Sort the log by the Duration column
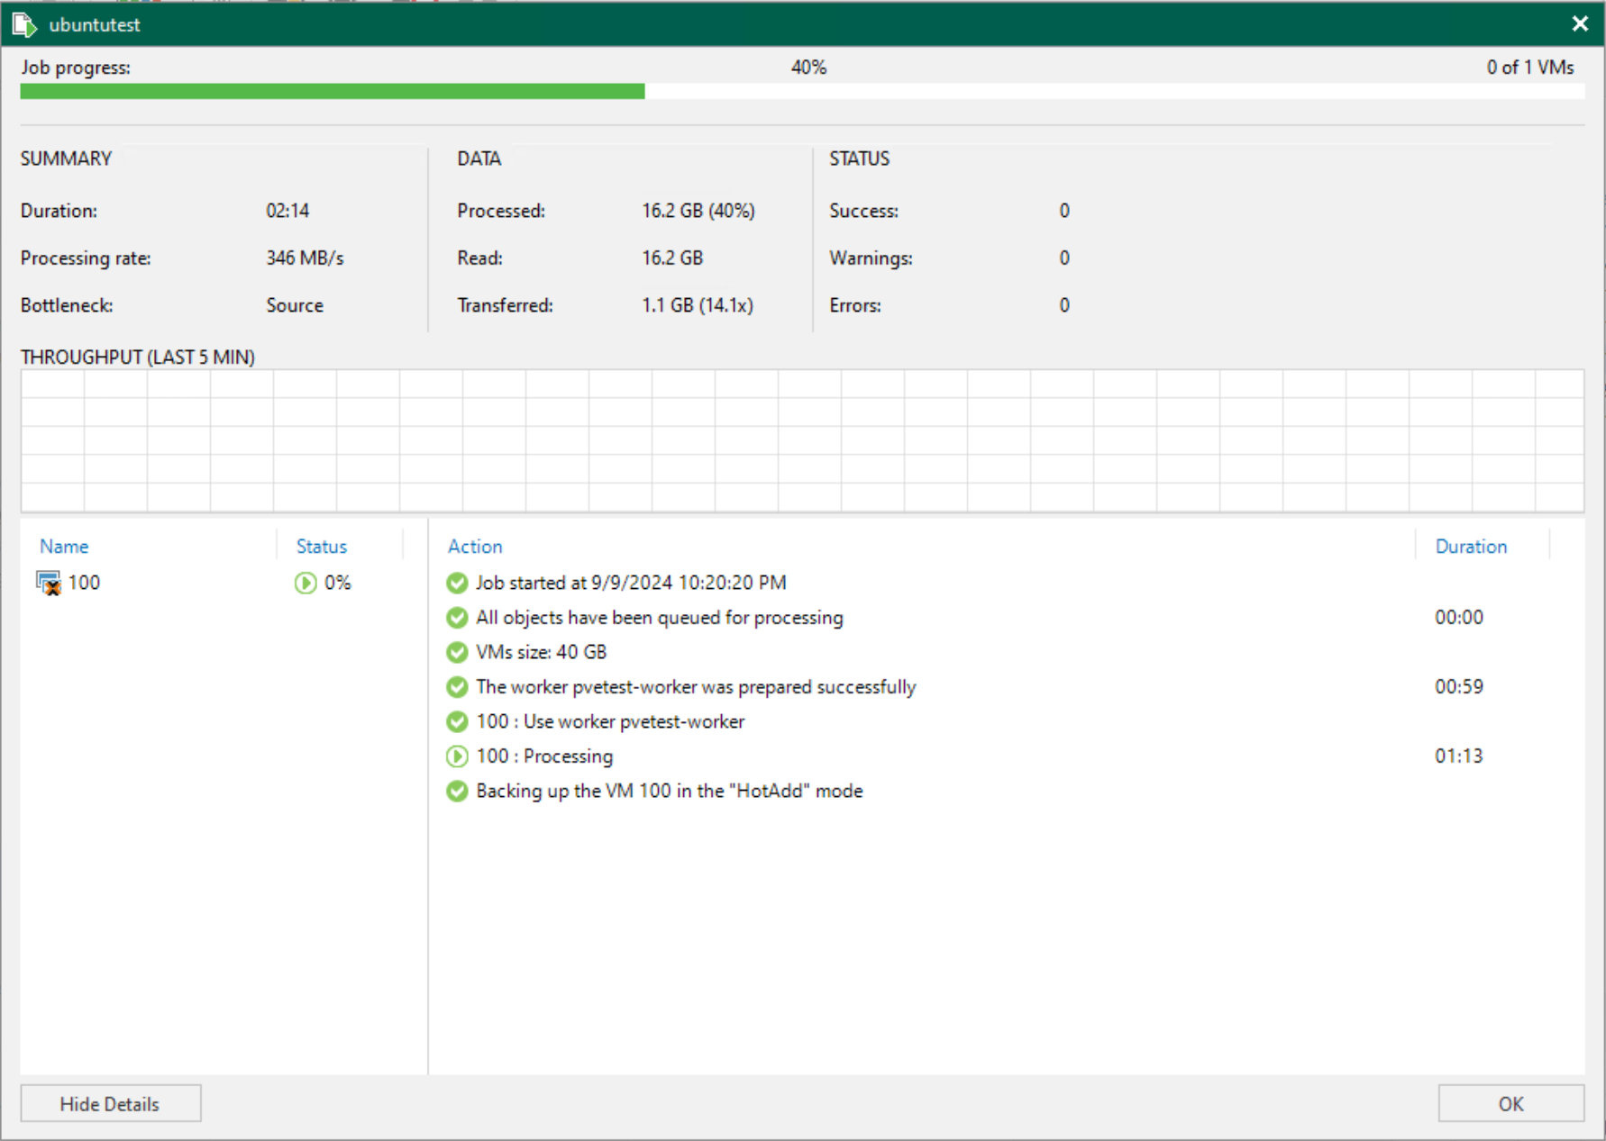Image resolution: width=1606 pixels, height=1141 pixels. pos(1471,546)
